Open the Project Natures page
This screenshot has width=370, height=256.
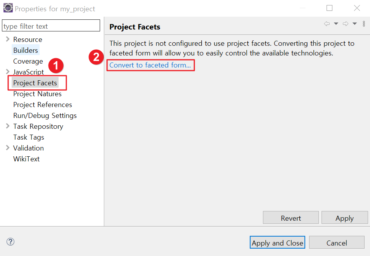[37, 93]
